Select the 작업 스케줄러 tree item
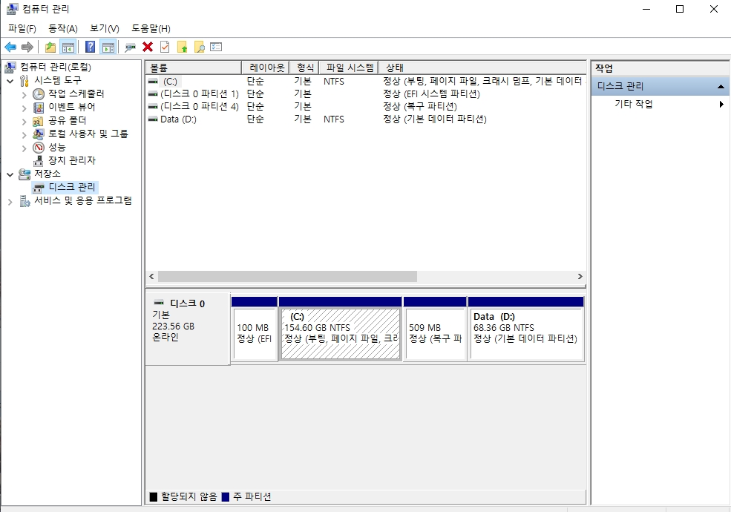The height and width of the screenshot is (512, 731). (76, 93)
